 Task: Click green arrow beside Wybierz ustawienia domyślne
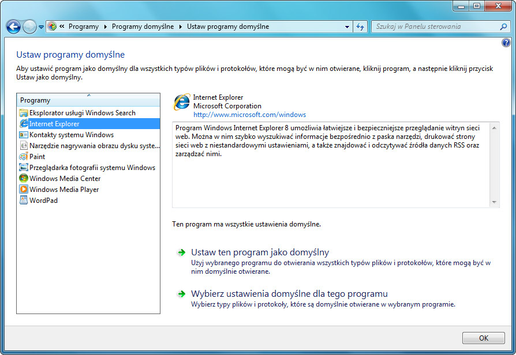[181, 294]
